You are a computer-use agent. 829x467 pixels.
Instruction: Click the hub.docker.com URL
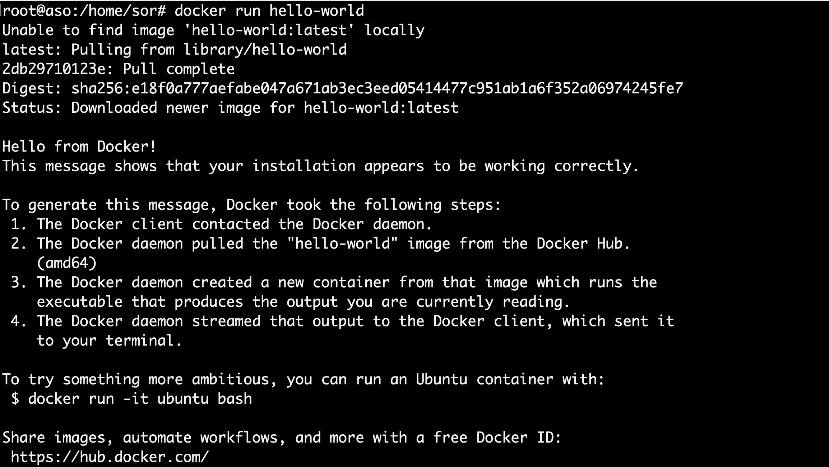(110, 457)
